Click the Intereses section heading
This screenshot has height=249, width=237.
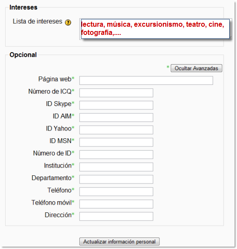(x=23, y=7)
